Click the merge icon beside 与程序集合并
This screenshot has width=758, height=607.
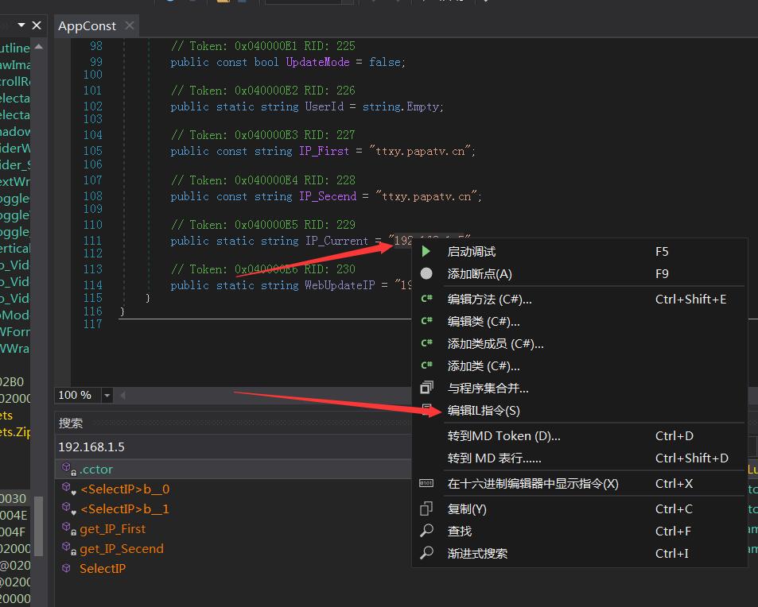coord(426,389)
